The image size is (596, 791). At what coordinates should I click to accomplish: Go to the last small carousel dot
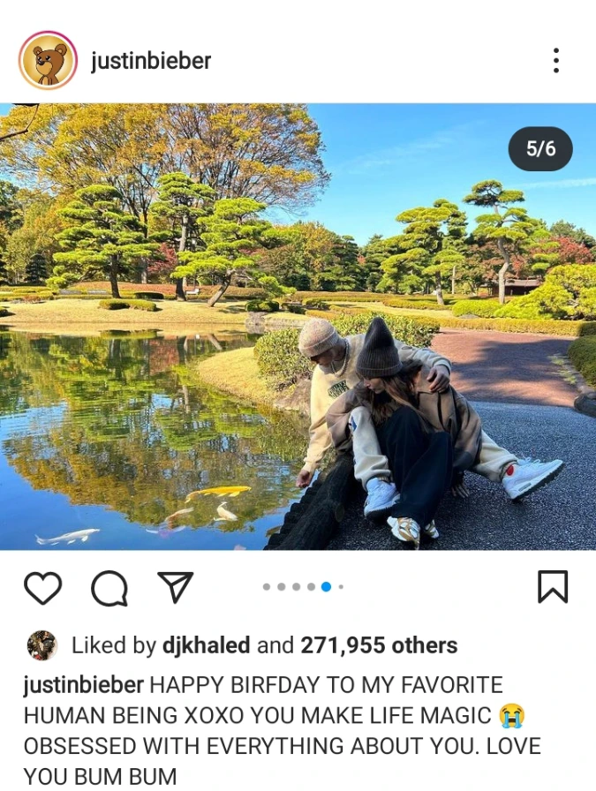[341, 587]
